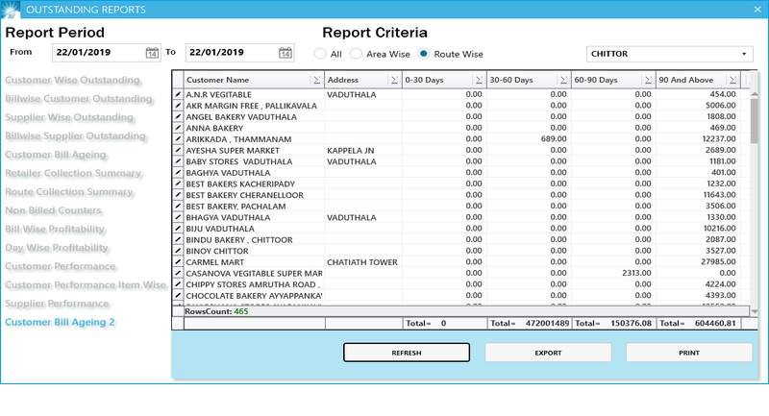Image resolution: width=769 pixels, height=416 pixels.
Task: Click the edit pencil for BHAGYA VADUTHALA row
Action: pyautogui.click(x=178, y=217)
